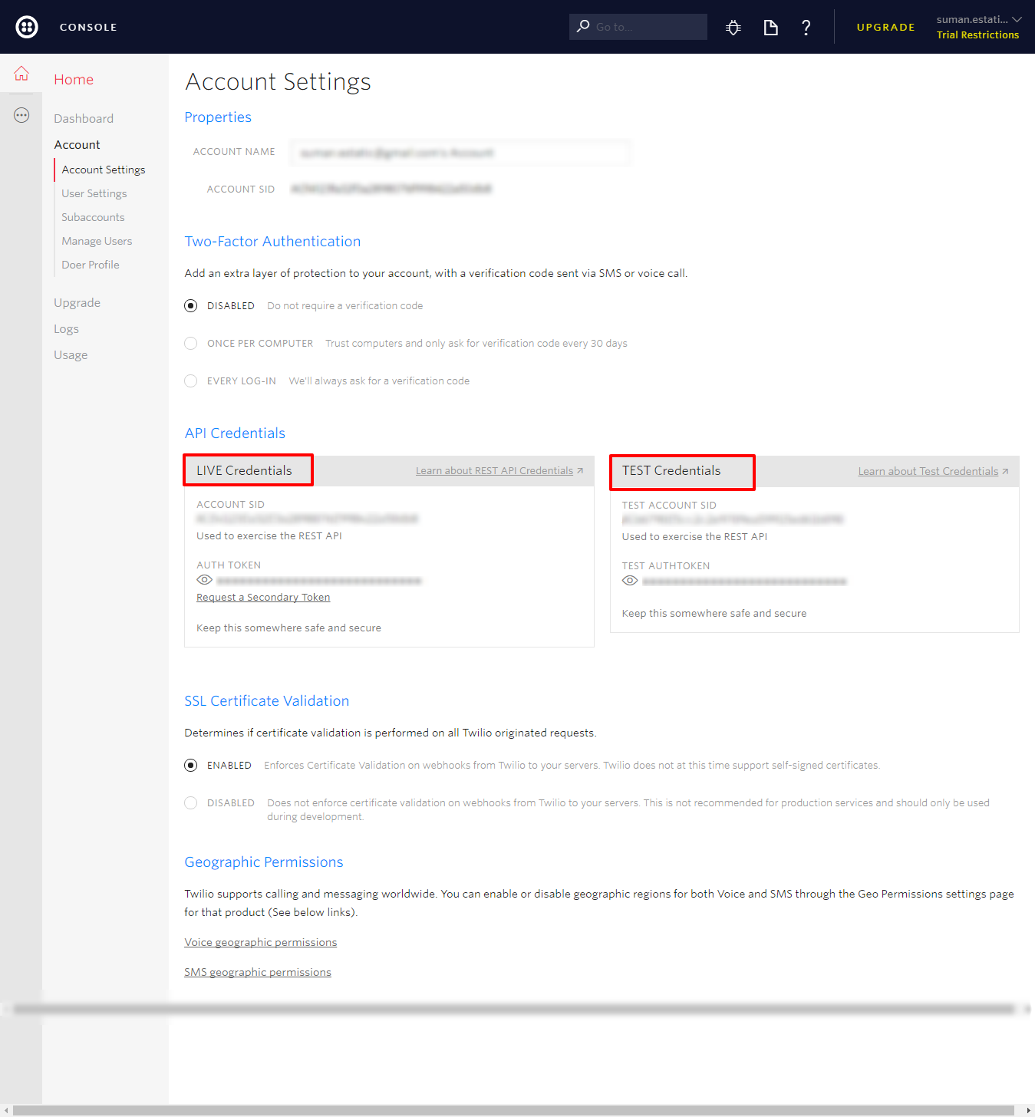The image size is (1035, 1117).
Task: Open Subaccounts in sidebar
Action: 93,217
